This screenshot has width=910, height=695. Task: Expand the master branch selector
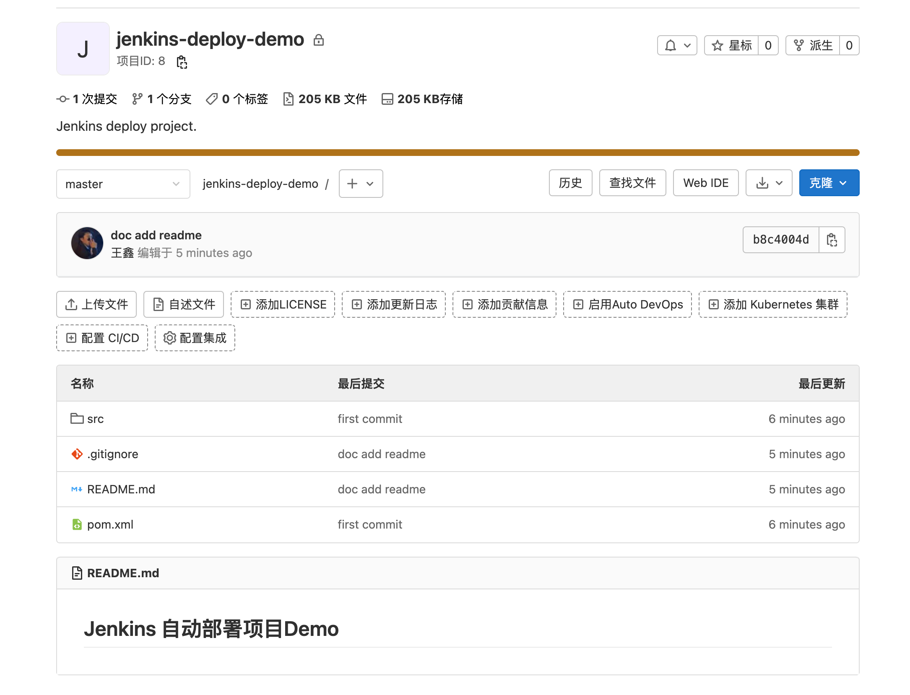click(123, 184)
